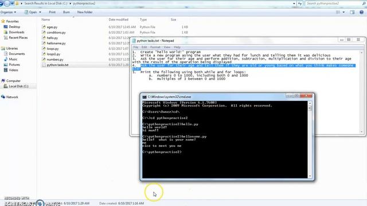Select hello.py file row

(52, 38)
